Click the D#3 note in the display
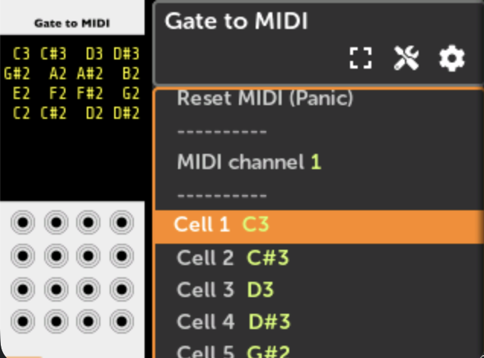 (x=126, y=54)
